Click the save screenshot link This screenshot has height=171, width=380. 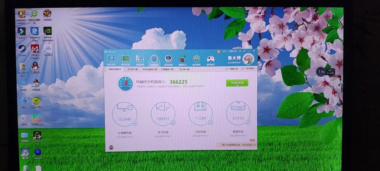click(x=247, y=68)
